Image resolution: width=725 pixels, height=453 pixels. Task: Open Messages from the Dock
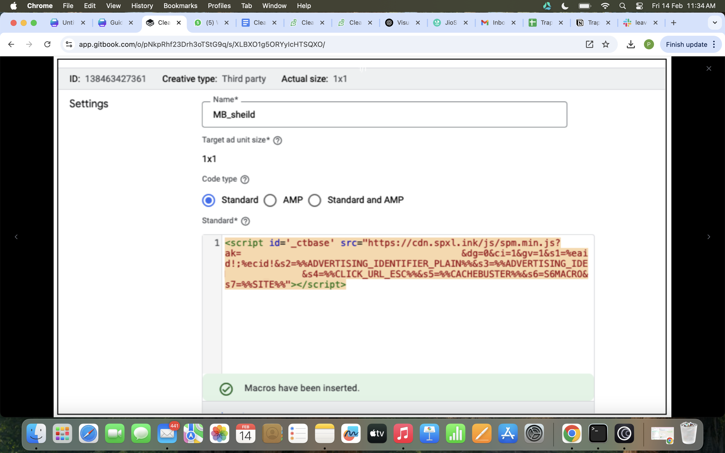click(x=141, y=433)
